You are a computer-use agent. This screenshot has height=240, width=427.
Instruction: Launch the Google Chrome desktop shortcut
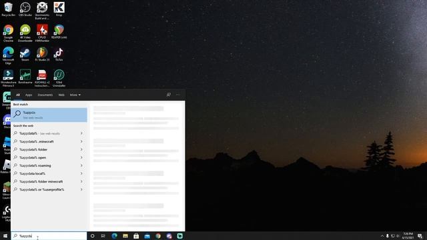[8, 33]
